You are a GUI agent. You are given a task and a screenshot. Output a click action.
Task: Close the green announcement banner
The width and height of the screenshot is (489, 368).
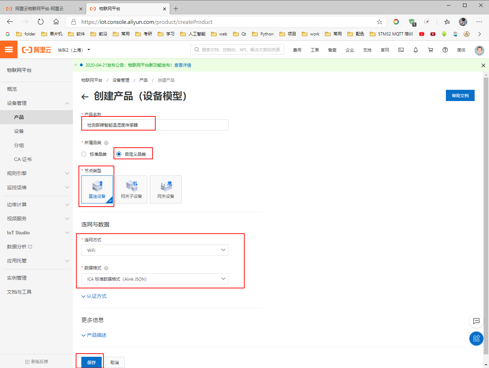click(x=483, y=65)
